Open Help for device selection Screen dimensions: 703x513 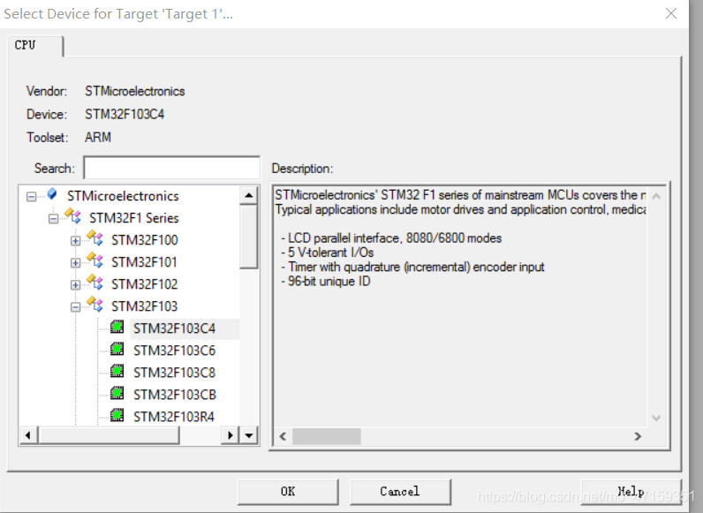pos(631,492)
